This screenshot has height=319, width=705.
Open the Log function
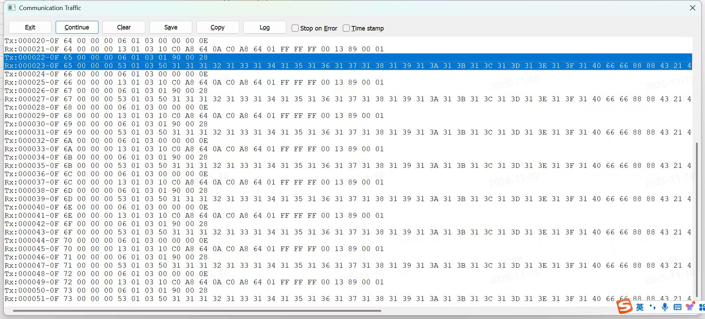coord(264,27)
